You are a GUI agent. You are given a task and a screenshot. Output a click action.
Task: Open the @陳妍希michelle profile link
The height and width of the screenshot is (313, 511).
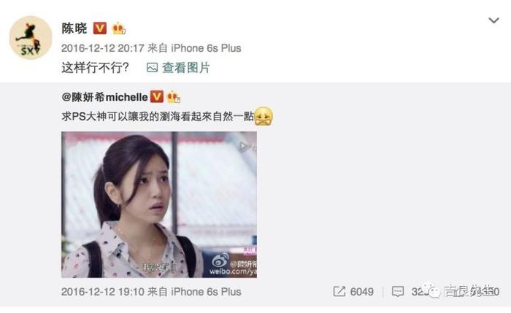(x=104, y=97)
